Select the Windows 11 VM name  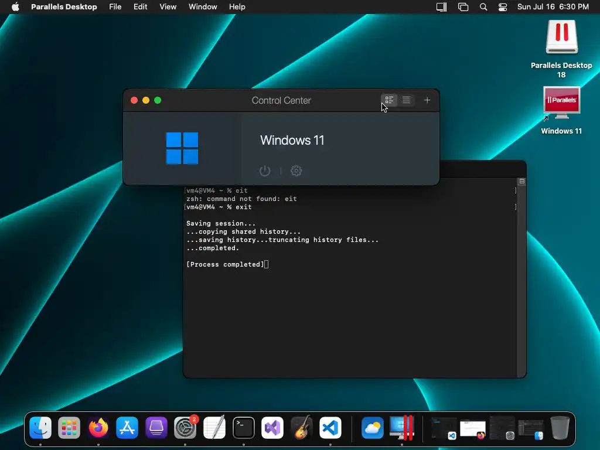coord(292,140)
